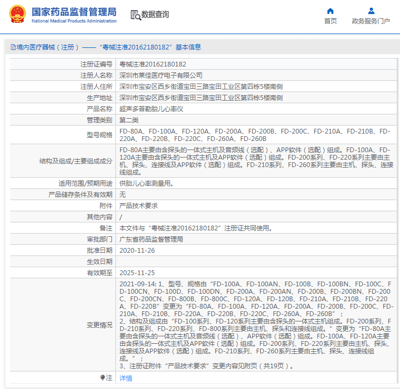Click the 生效日期 row label
The height and width of the screenshot is (389, 400).
tap(99, 262)
